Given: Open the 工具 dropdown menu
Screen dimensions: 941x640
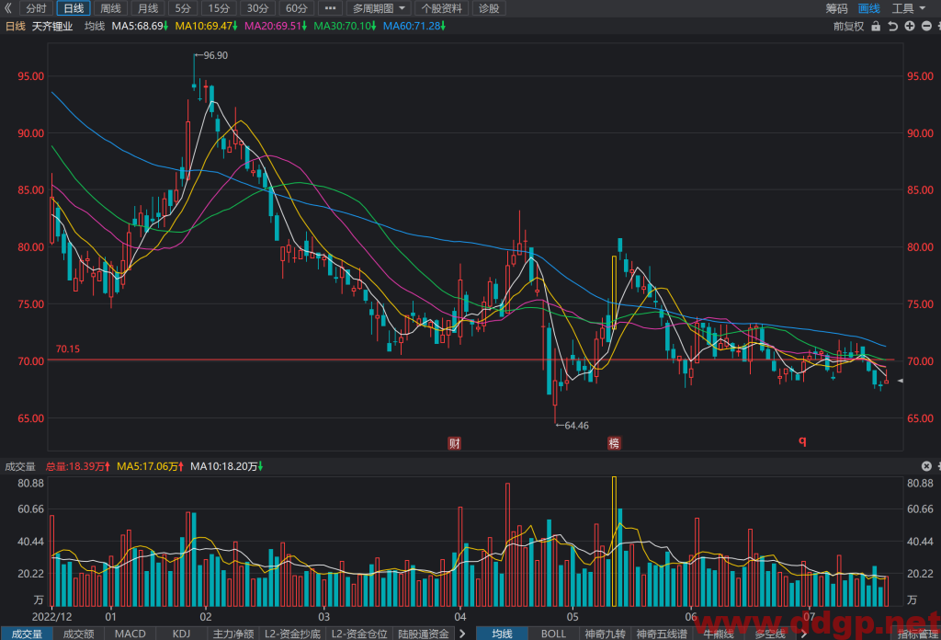Looking at the screenshot, I should point(909,8).
